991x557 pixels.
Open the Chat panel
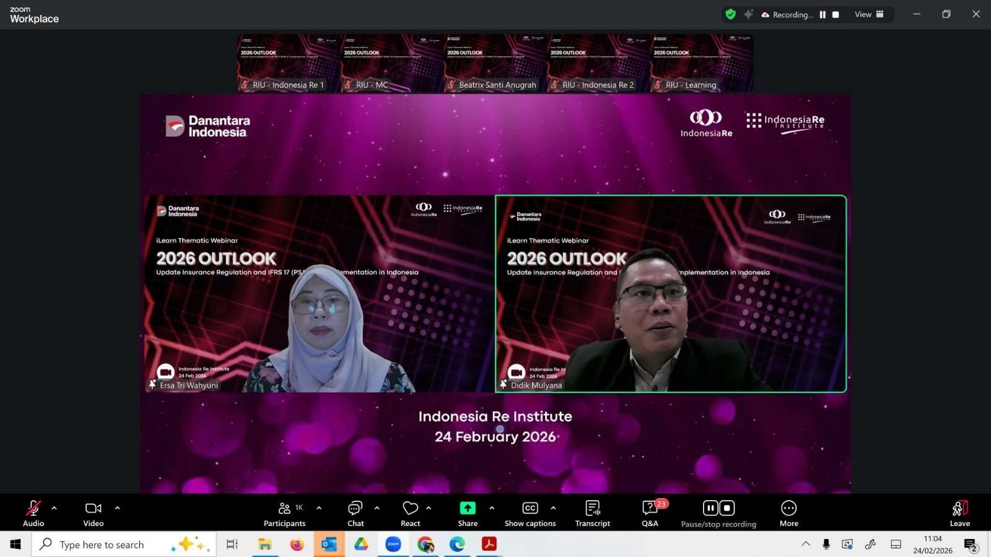(x=356, y=513)
